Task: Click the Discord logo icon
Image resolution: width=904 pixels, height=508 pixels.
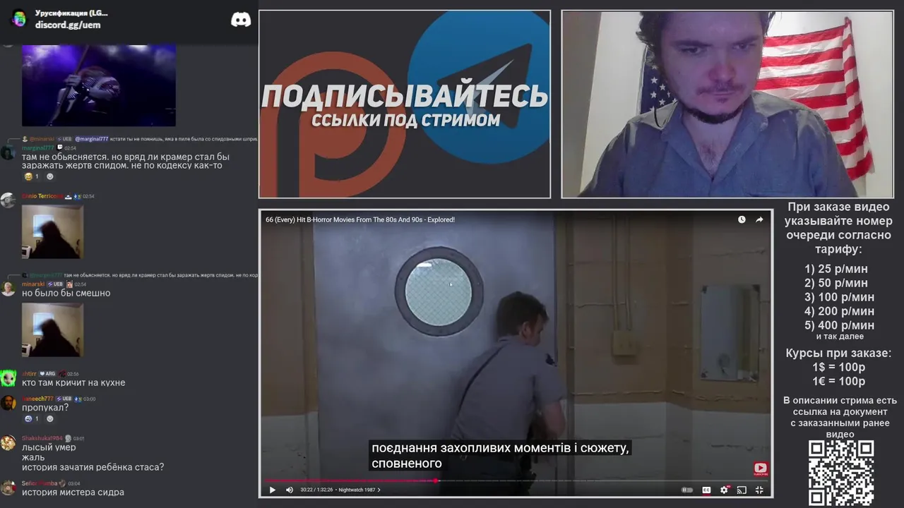Action: (241, 20)
